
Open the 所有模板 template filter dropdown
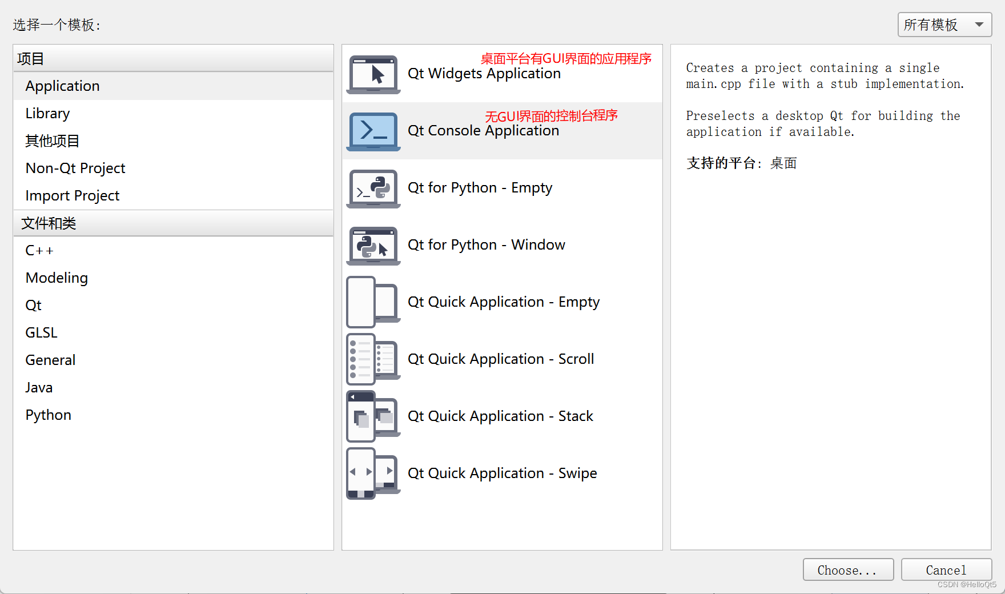point(944,25)
